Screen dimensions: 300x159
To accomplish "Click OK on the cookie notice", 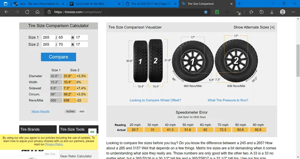I will coord(92,132).
